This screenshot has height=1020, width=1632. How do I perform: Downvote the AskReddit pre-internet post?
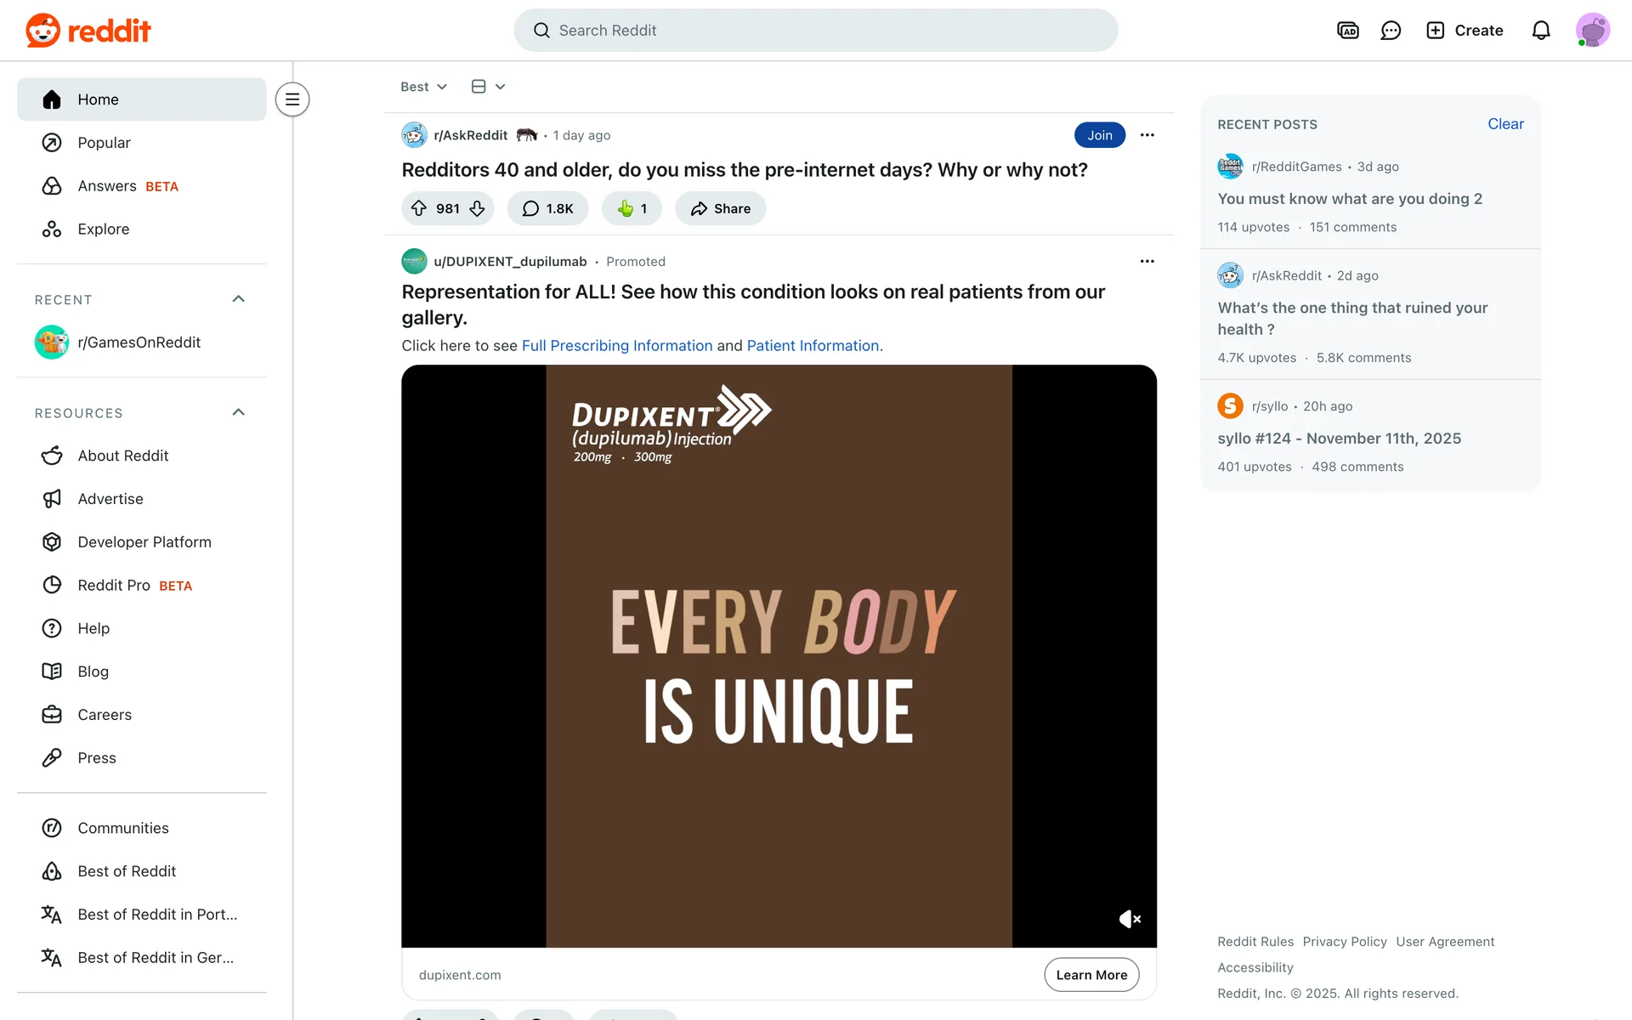coord(478,208)
